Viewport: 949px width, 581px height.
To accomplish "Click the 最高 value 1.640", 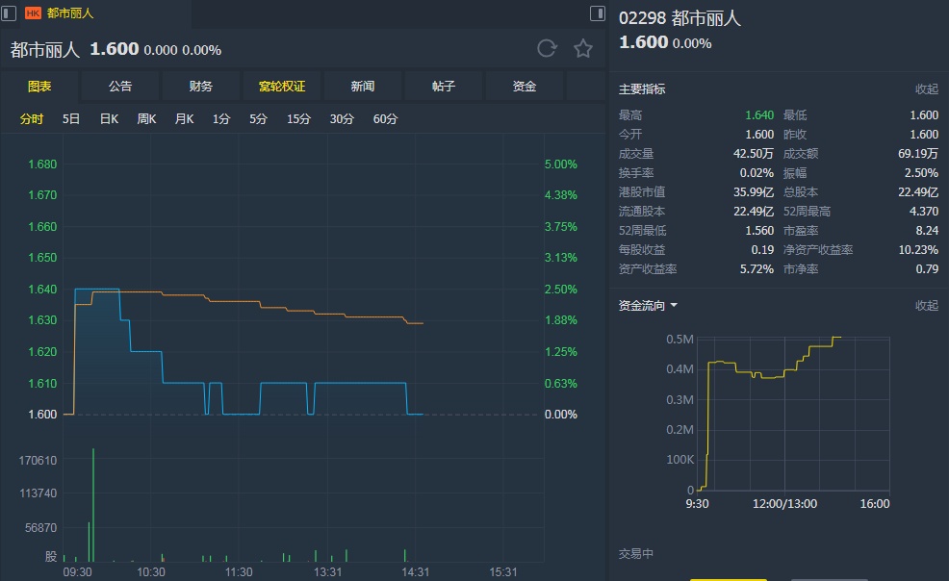I will [x=759, y=114].
